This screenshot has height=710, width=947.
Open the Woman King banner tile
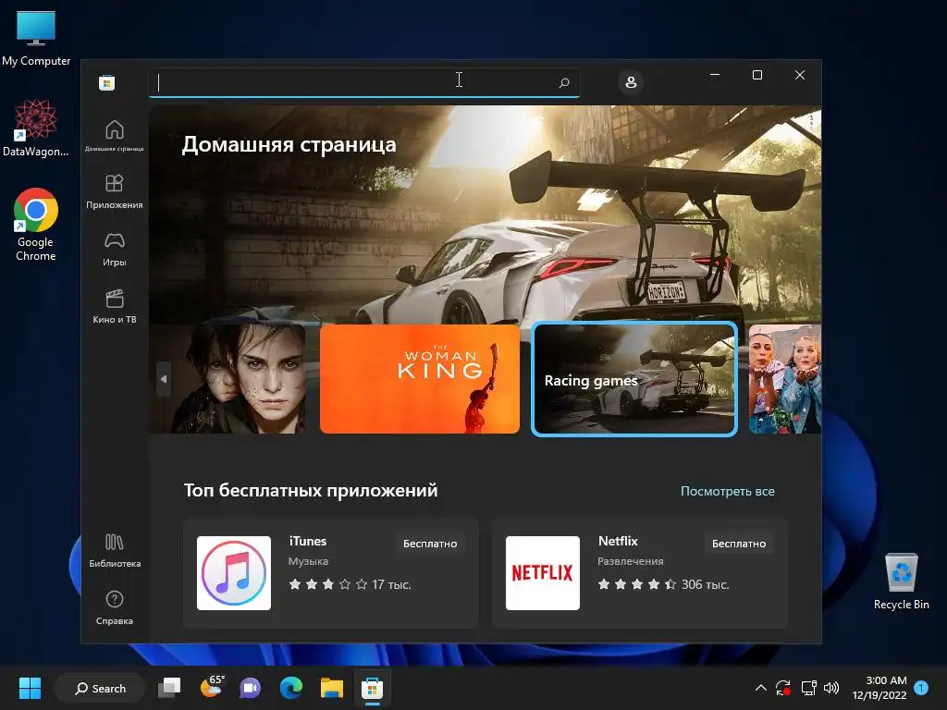(x=420, y=379)
